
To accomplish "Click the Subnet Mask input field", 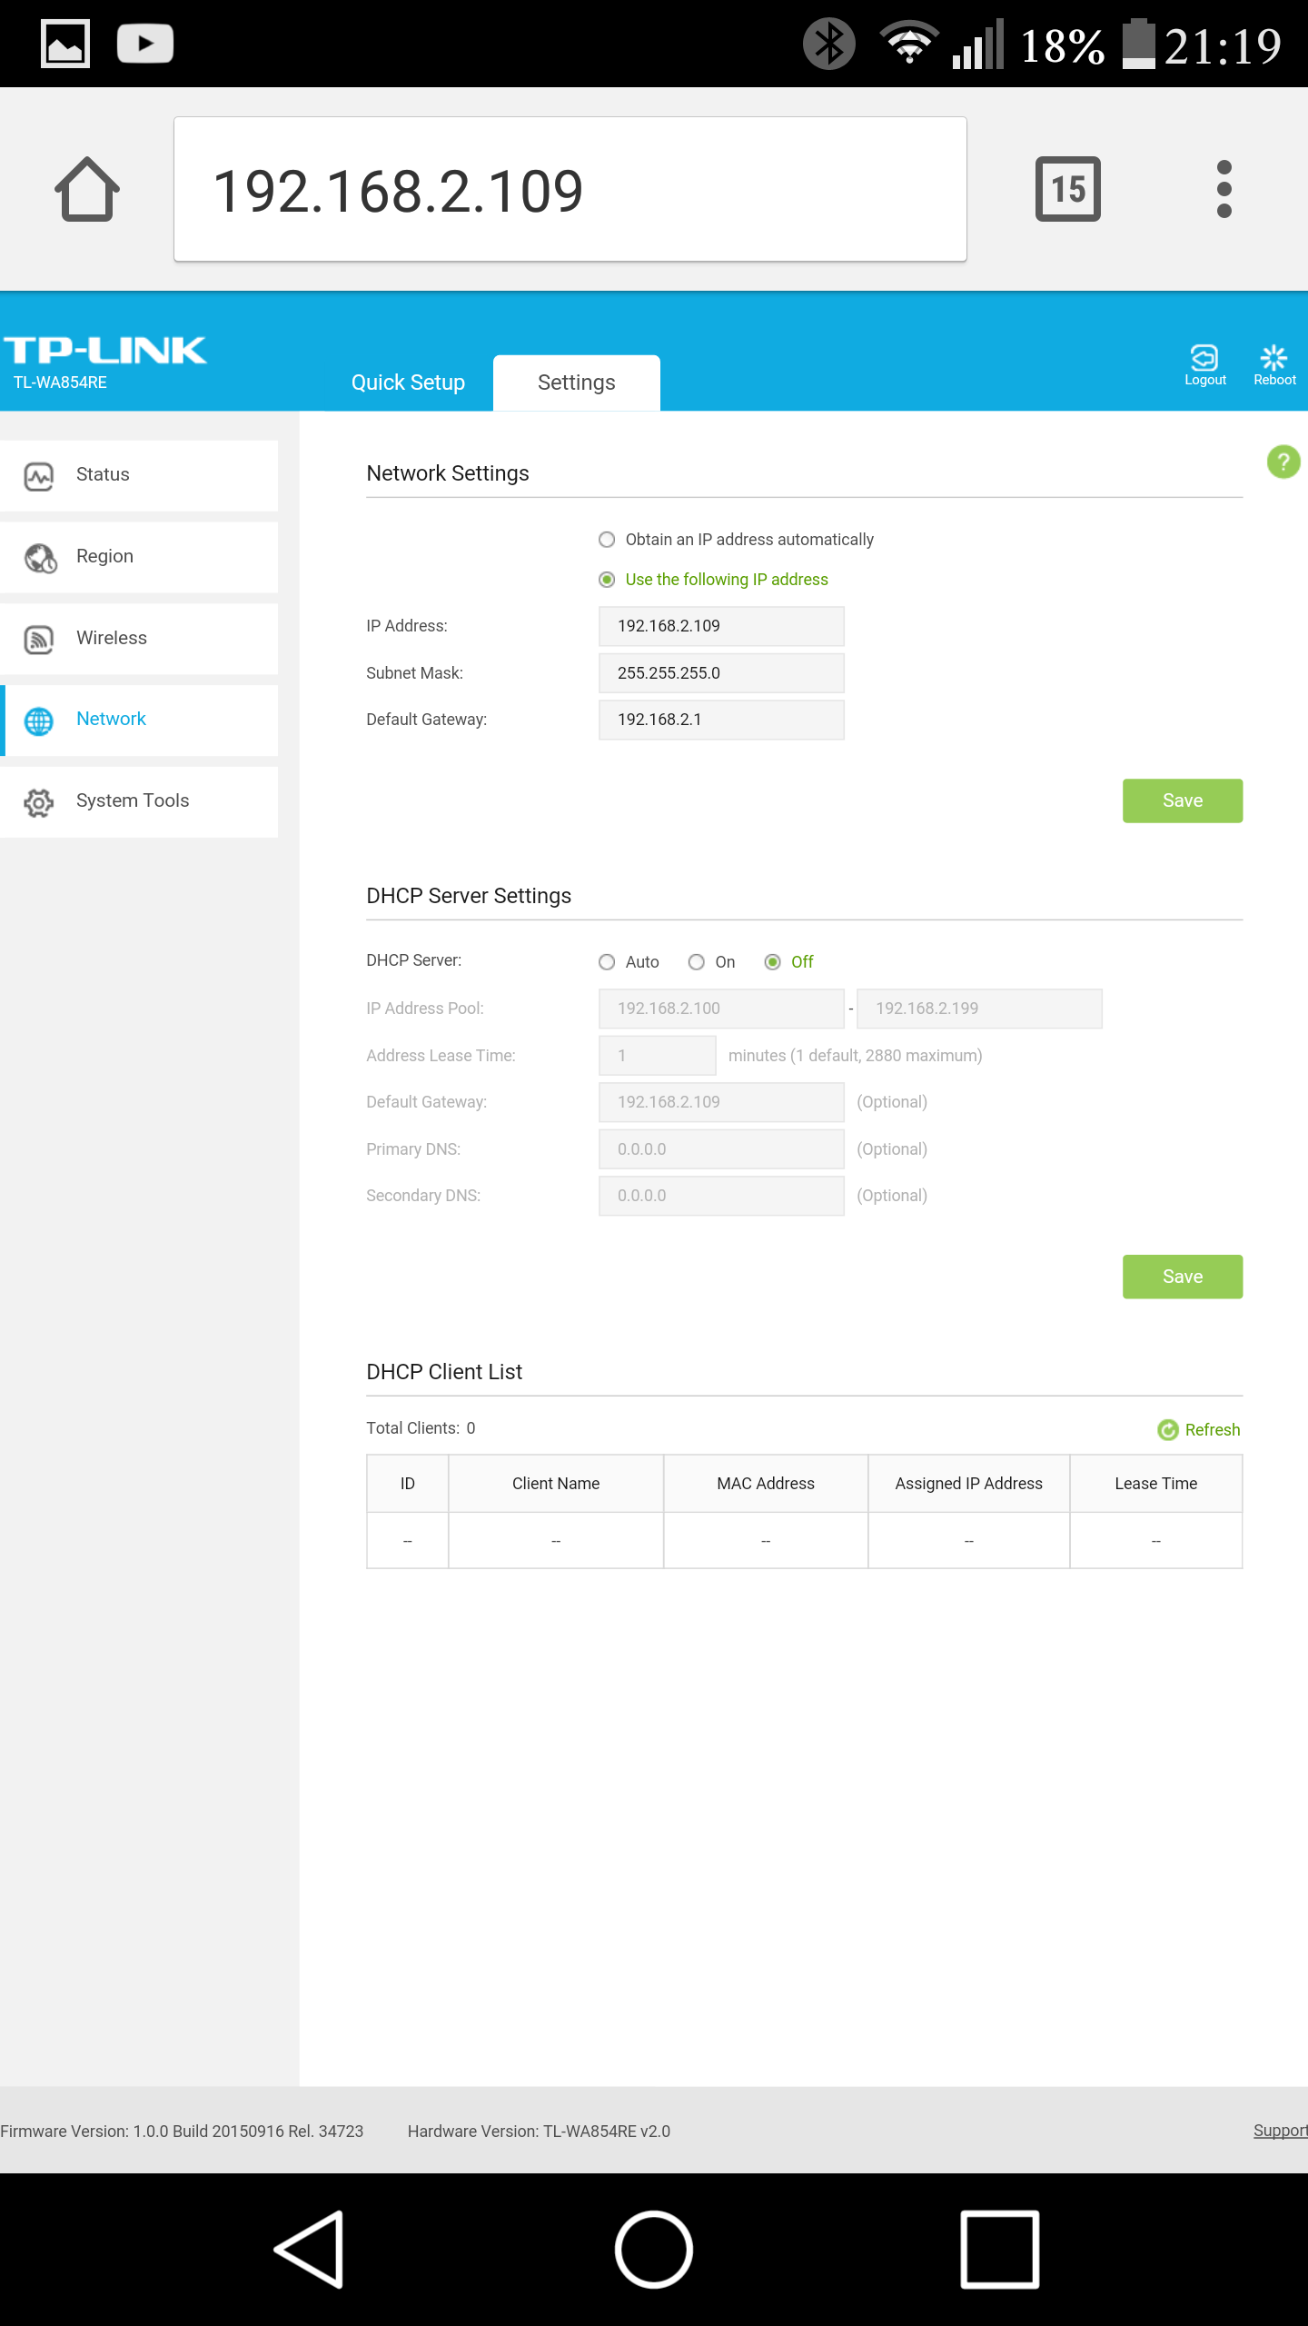I will pyautogui.click(x=720, y=673).
